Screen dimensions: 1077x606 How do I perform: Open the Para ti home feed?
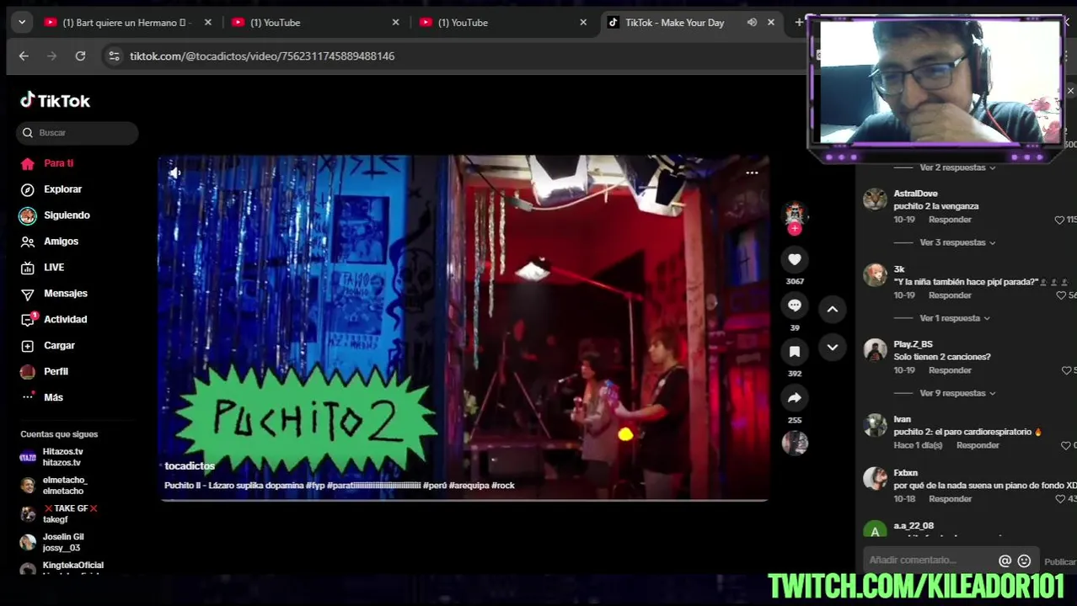[x=47, y=163]
